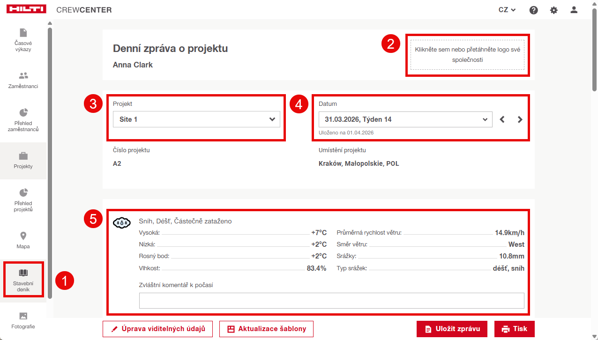Expand the CZ language selector
The width and height of the screenshot is (598, 340).
coord(507,10)
